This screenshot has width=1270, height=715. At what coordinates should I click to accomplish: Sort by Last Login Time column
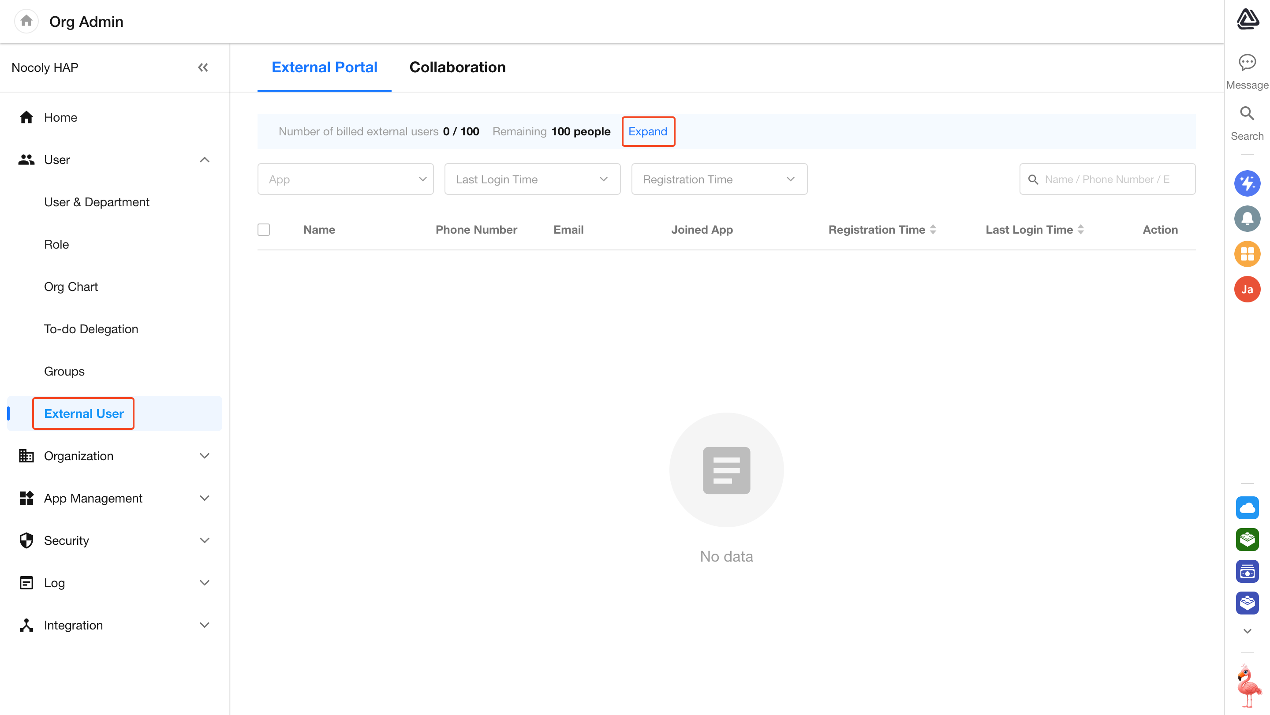1080,230
